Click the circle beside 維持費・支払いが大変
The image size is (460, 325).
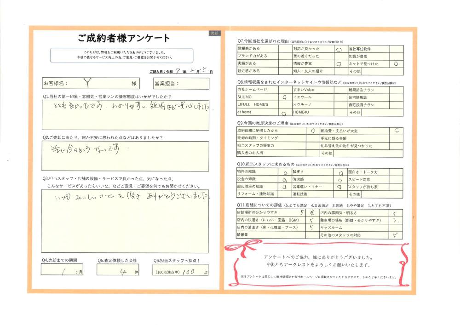coord(396,131)
